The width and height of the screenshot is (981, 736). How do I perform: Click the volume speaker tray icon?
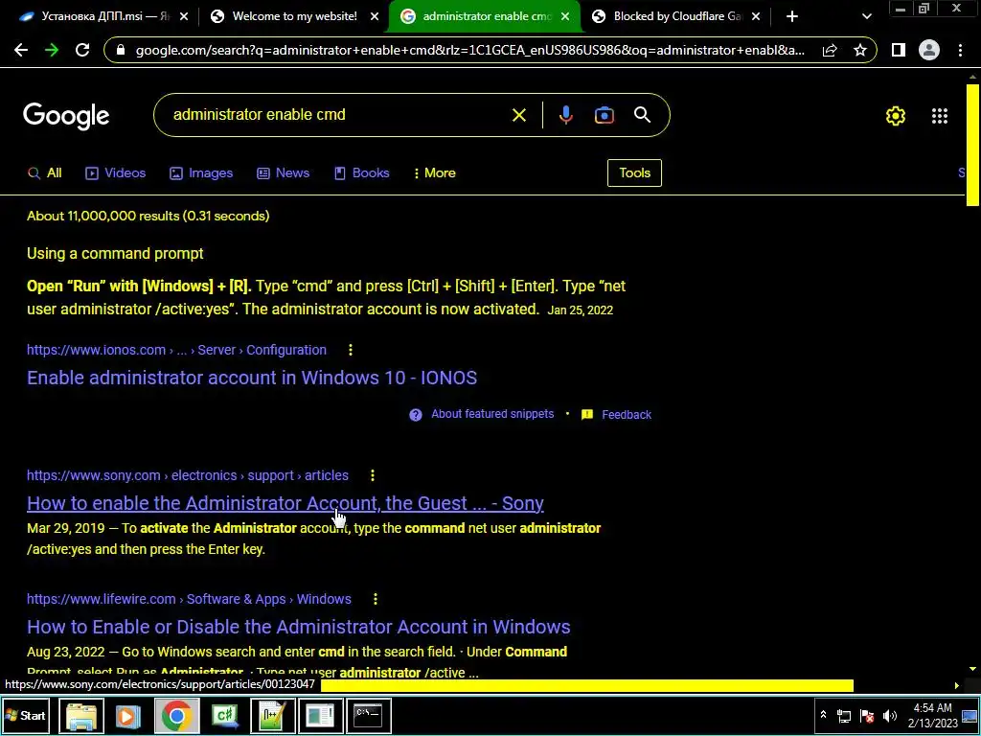click(890, 716)
